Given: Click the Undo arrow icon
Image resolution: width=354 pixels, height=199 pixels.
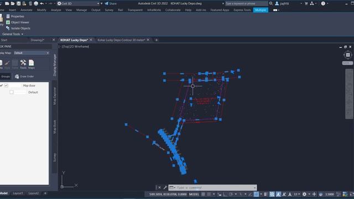Looking at the screenshot, I should [x=42, y=3].
